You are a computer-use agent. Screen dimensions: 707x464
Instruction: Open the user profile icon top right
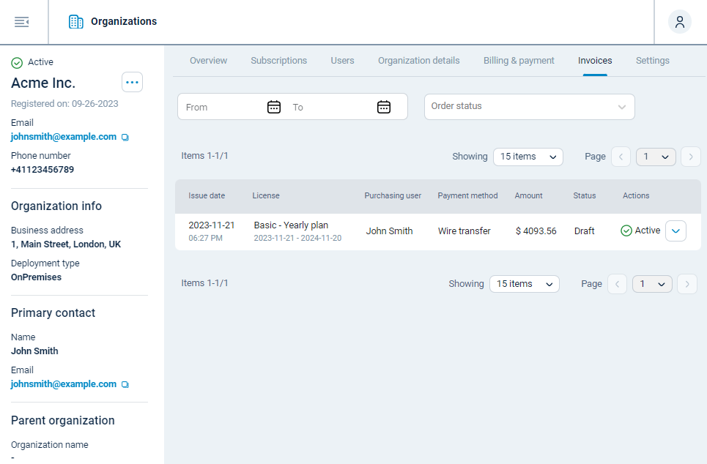coord(679,21)
